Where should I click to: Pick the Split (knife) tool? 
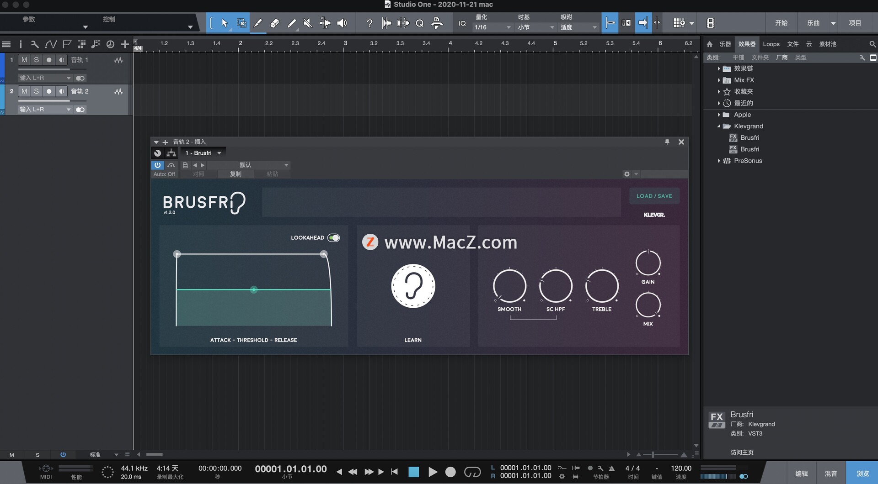point(258,23)
